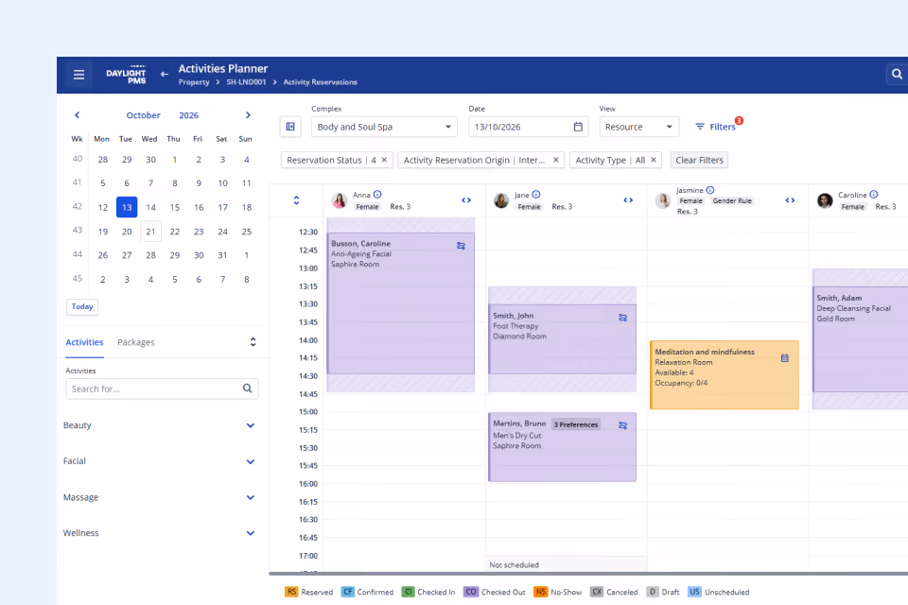The height and width of the screenshot is (605, 908).
Task: Remove Activity Type filter chip
Action: [x=654, y=160]
